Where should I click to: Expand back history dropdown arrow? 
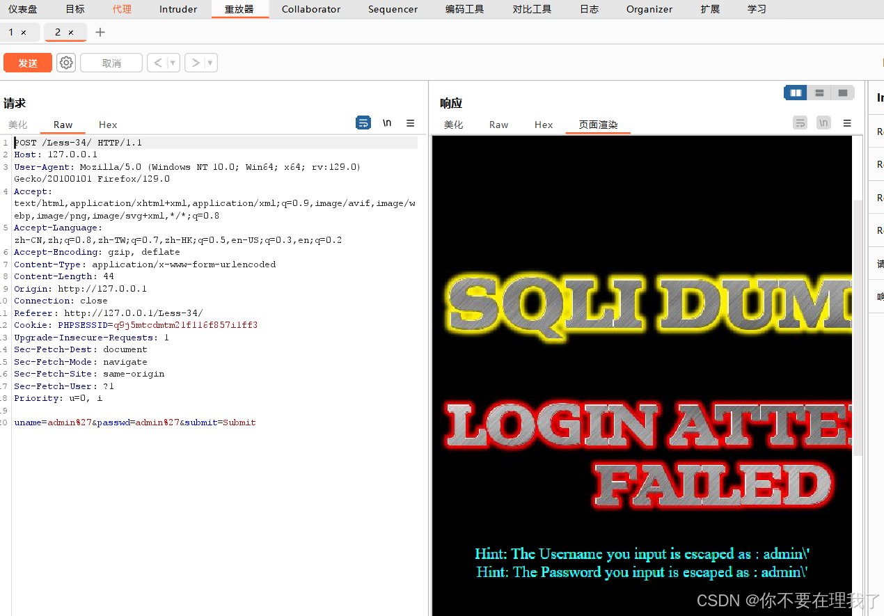click(x=173, y=63)
